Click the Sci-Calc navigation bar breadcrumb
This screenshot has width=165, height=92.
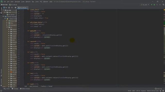point(4,5)
